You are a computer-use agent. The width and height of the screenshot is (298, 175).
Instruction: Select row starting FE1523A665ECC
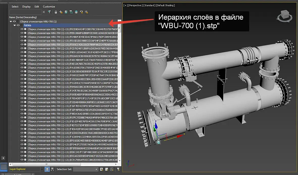[x=72, y=79]
